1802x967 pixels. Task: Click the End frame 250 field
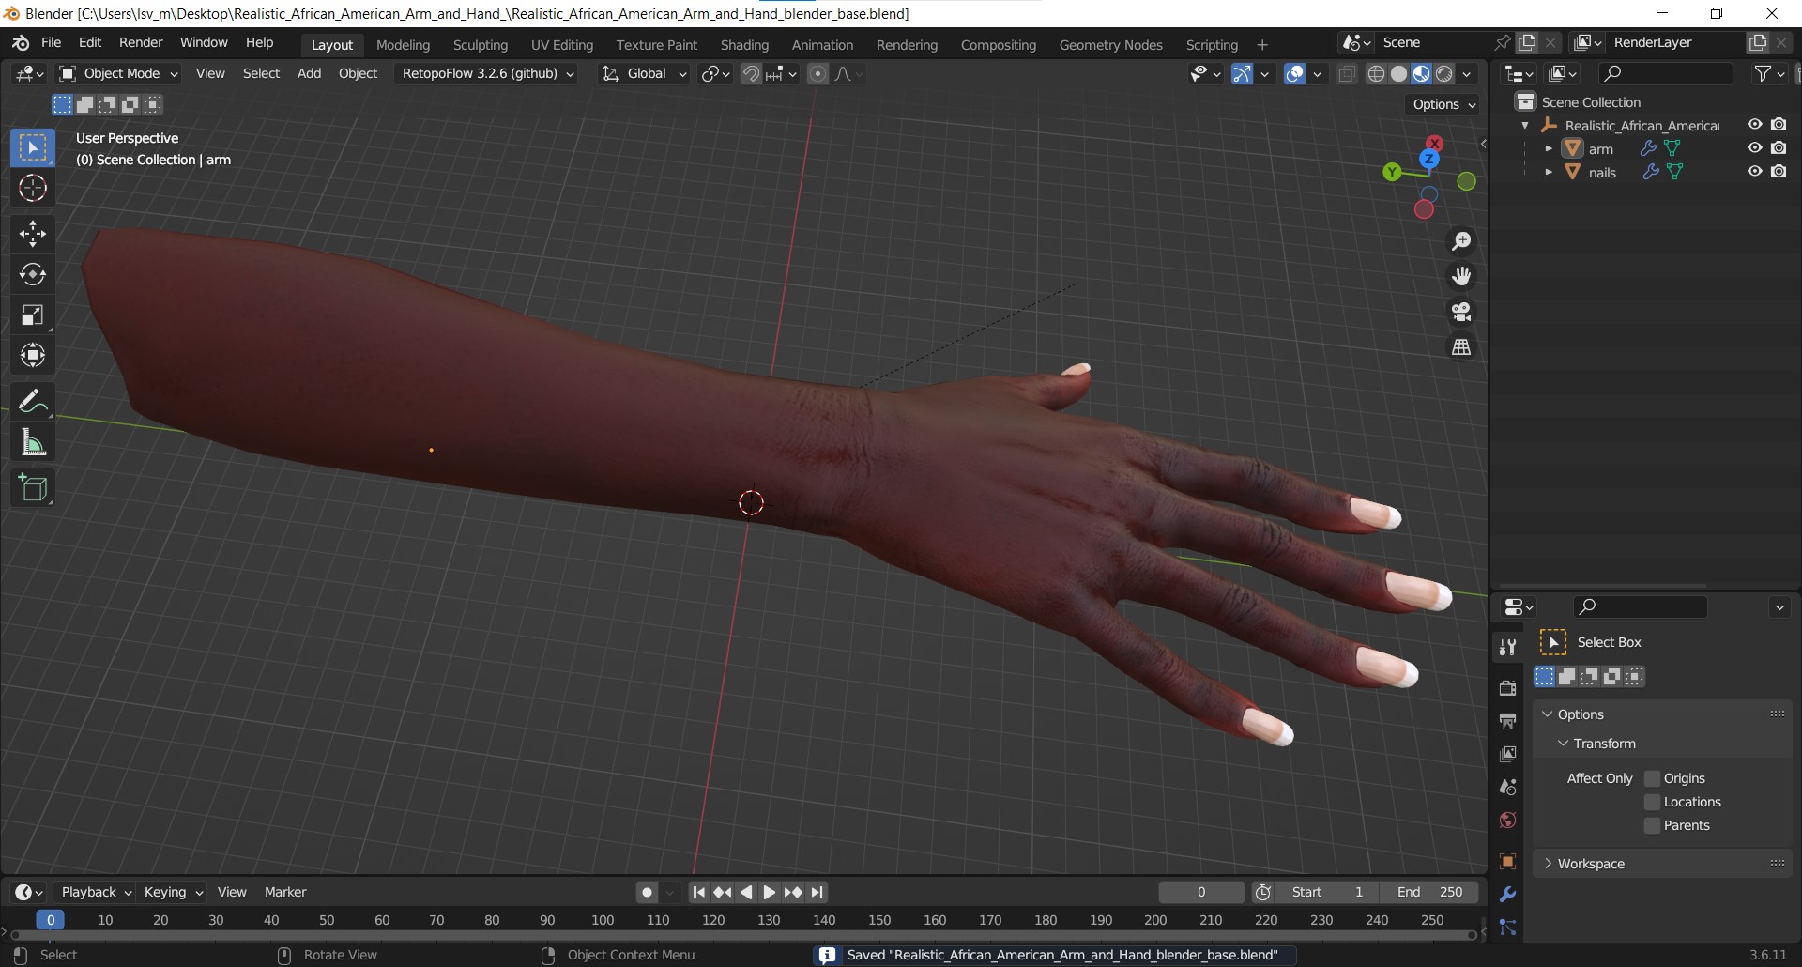[1428, 892]
